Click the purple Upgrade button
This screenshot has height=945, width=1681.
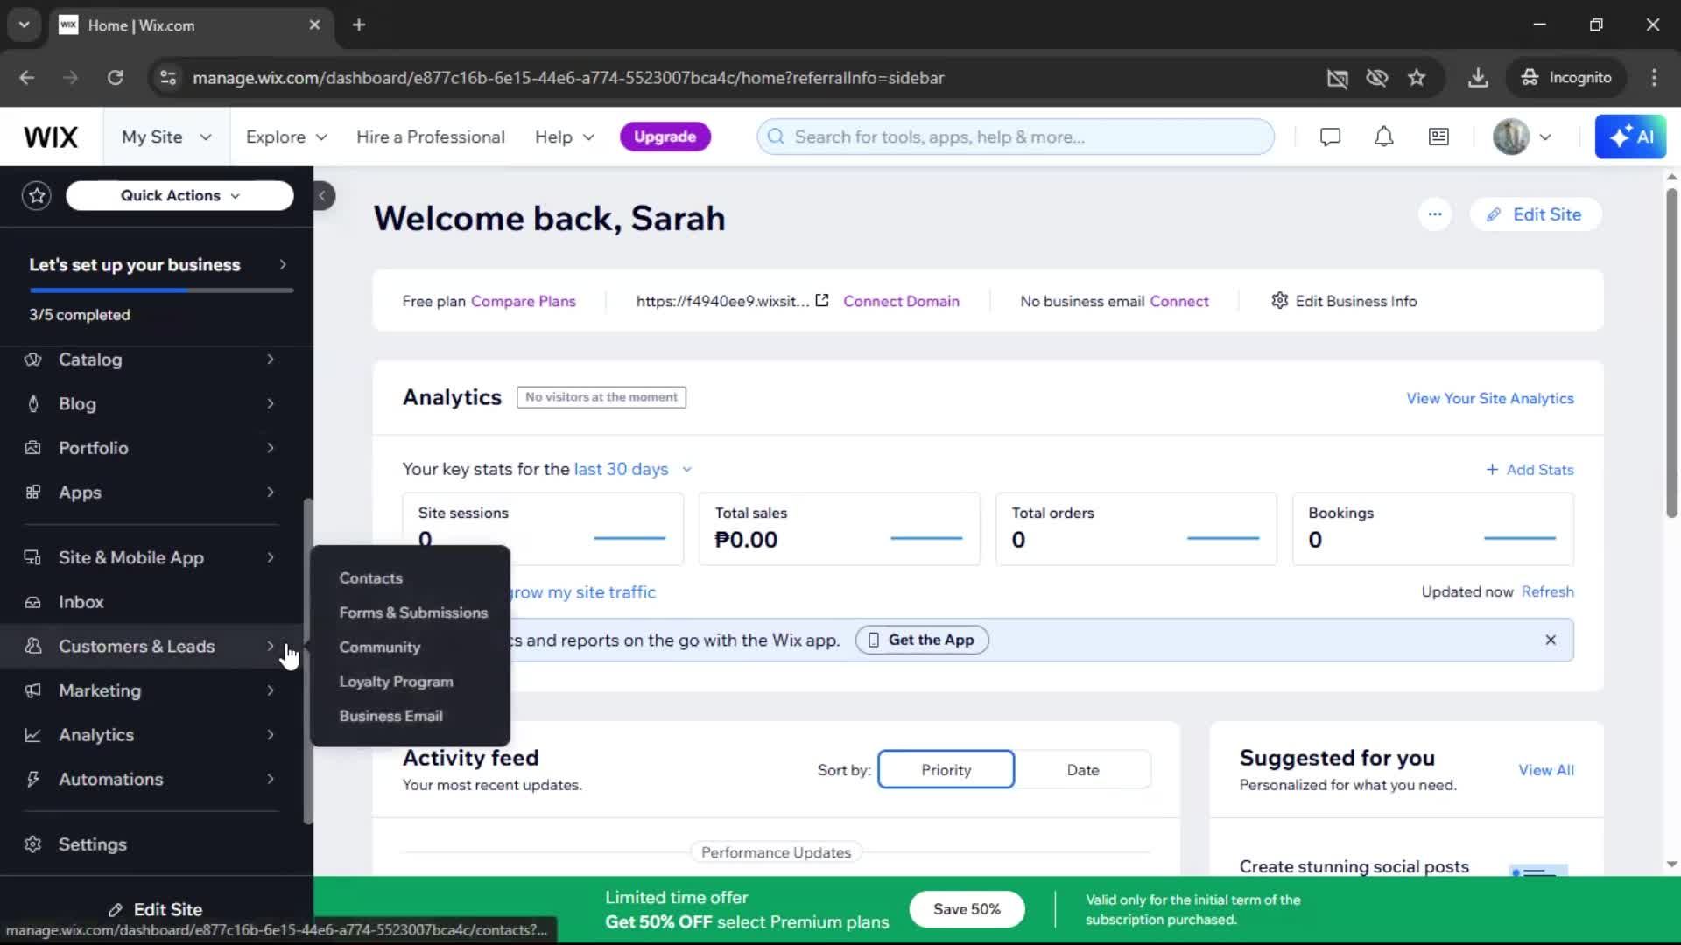coord(665,136)
